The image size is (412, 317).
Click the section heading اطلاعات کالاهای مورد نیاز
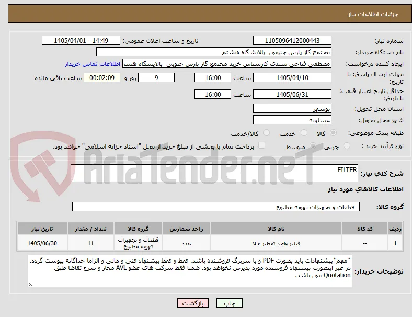[x=365, y=189]
